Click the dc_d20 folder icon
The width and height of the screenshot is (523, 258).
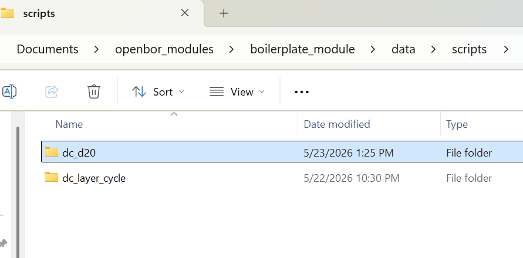52,152
